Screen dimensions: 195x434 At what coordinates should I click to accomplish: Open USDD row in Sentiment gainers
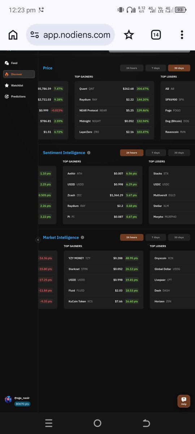(103, 184)
